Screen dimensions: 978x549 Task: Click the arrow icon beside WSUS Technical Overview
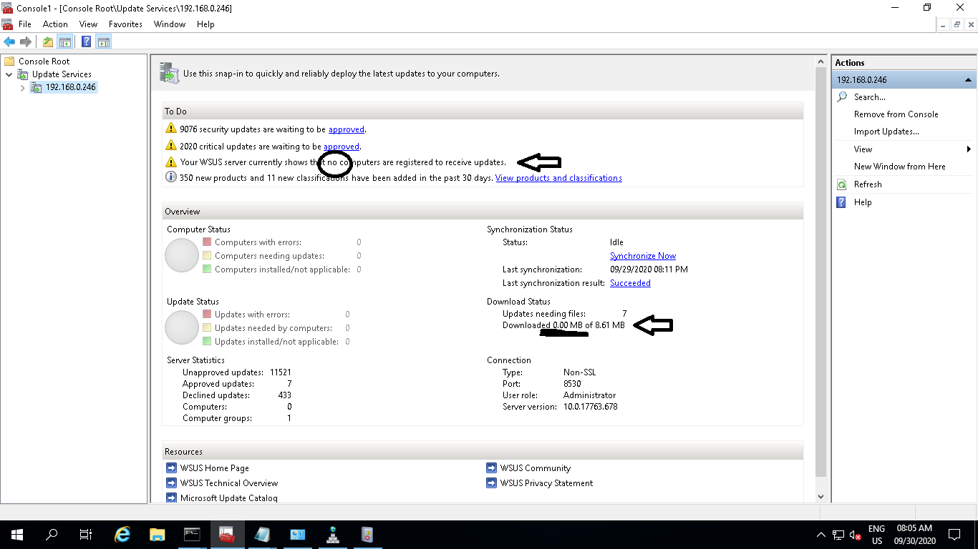pyautogui.click(x=171, y=483)
